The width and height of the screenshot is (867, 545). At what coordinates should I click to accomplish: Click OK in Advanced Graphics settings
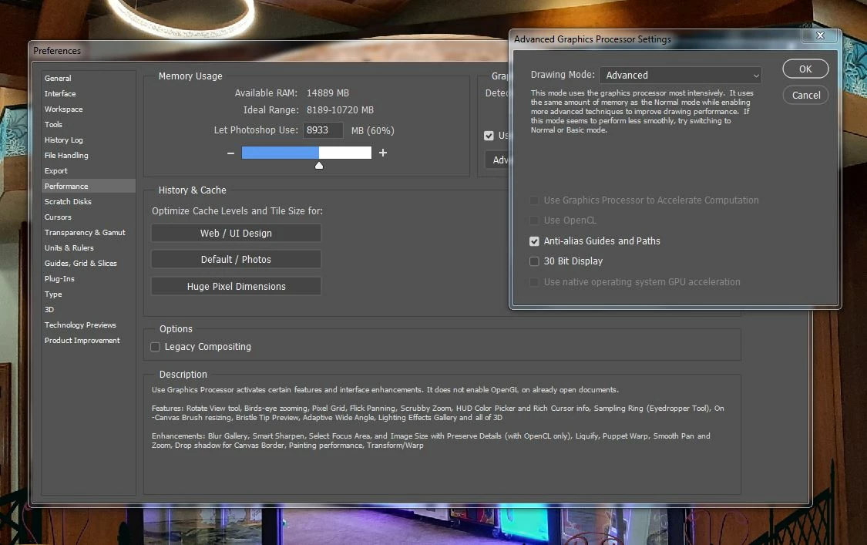[x=805, y=69]
